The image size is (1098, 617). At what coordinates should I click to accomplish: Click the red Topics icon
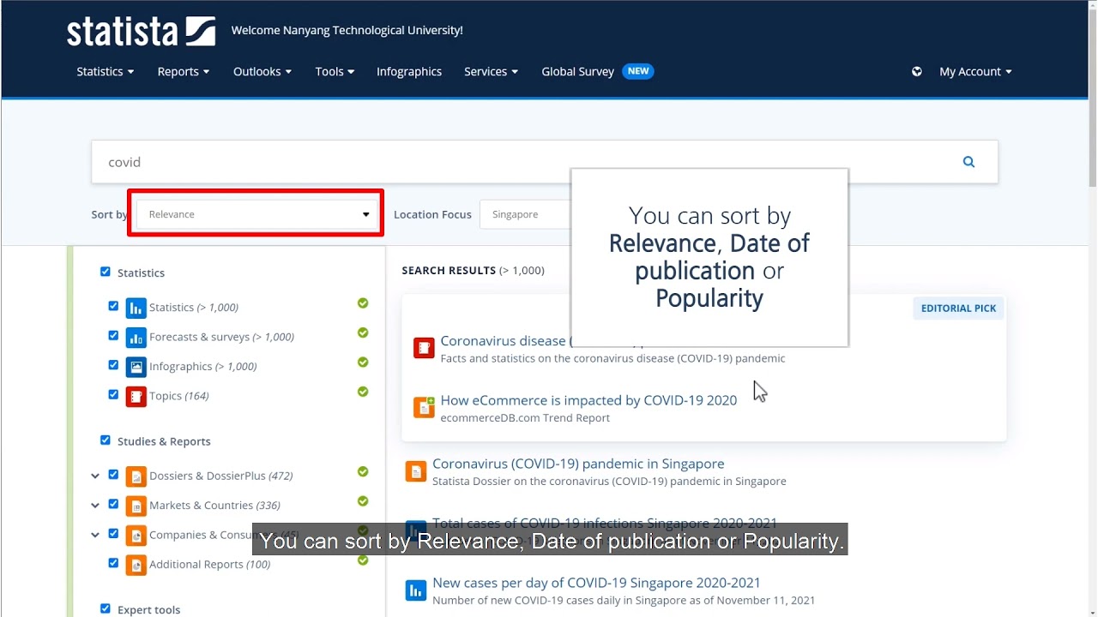pos(136,396)
